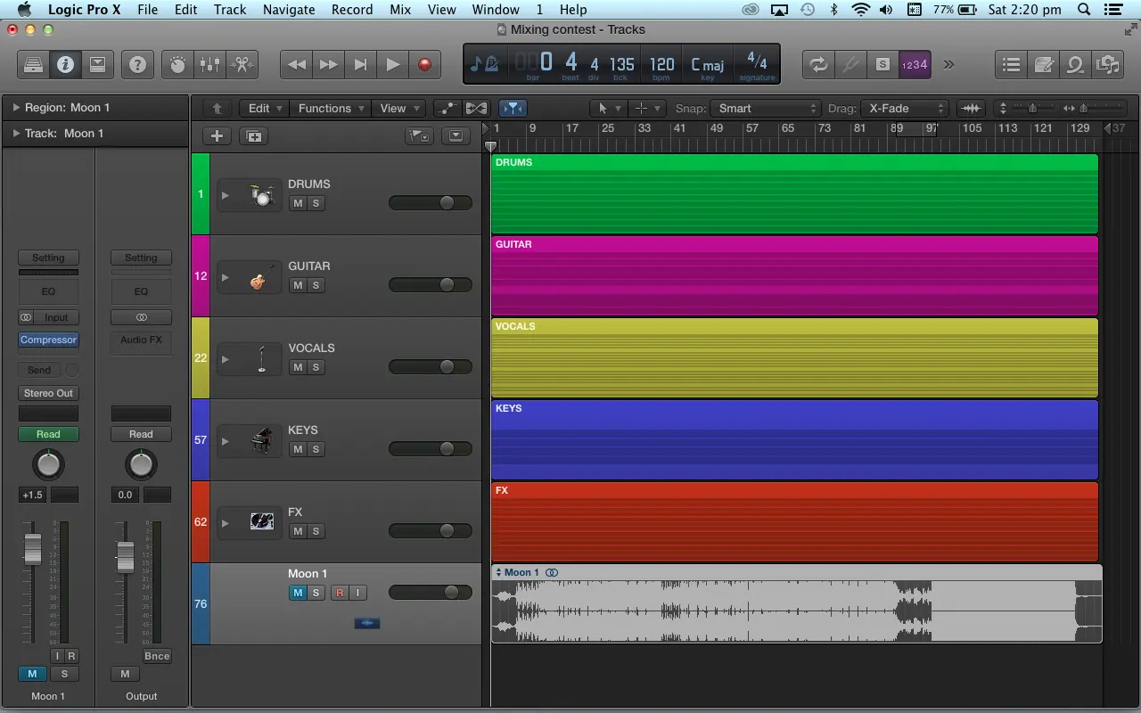Click the add new track plus button
Screen dimensions: 1141x713
[x=217, y=136]
